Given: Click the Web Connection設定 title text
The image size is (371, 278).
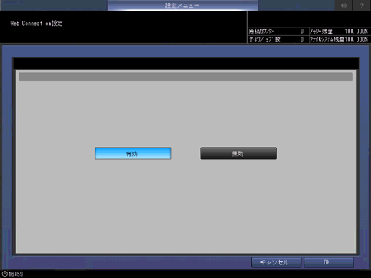Looking at the screenshot, I should coord(37,24).
